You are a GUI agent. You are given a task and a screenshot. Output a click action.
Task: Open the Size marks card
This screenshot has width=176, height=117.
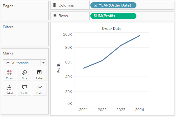(25, 74)
